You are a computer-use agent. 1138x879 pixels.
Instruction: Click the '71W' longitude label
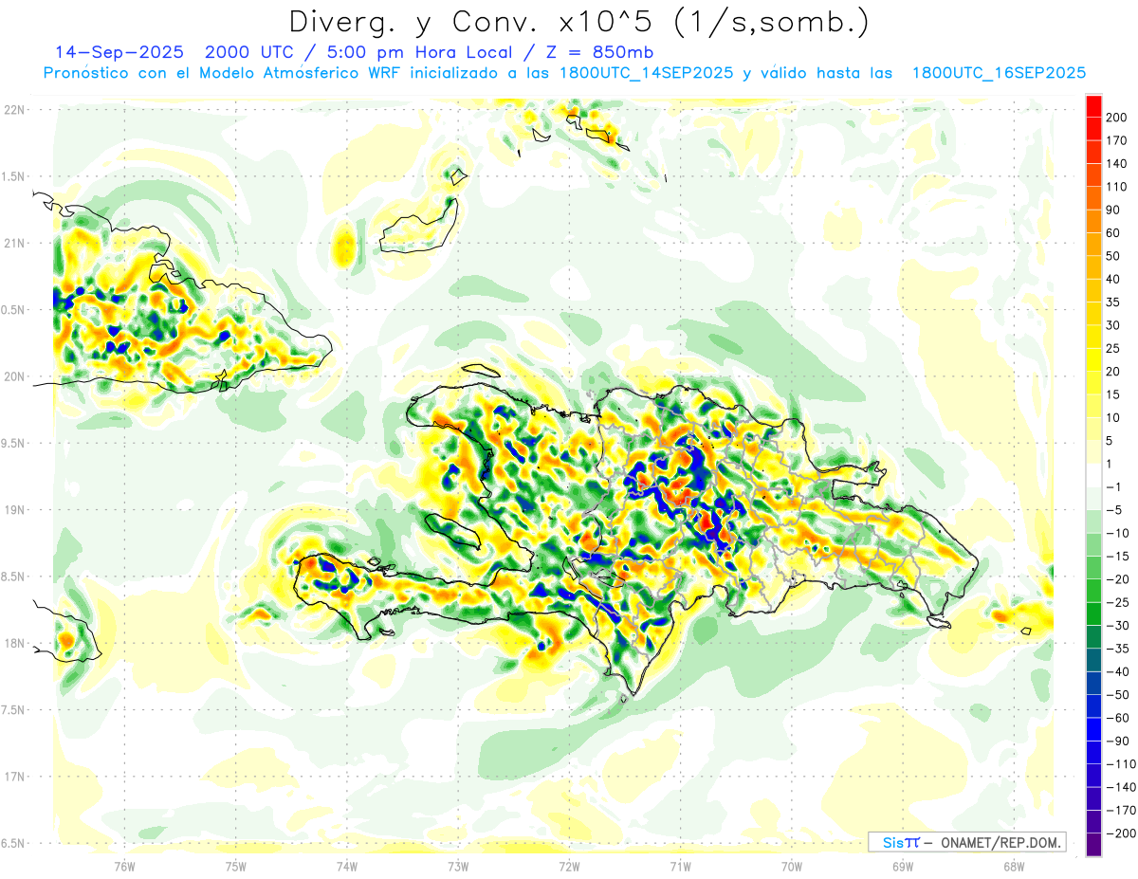(680, 867)
